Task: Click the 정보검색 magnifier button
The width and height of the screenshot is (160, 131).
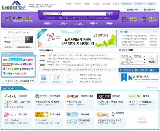Action: (x=152, y=59)
